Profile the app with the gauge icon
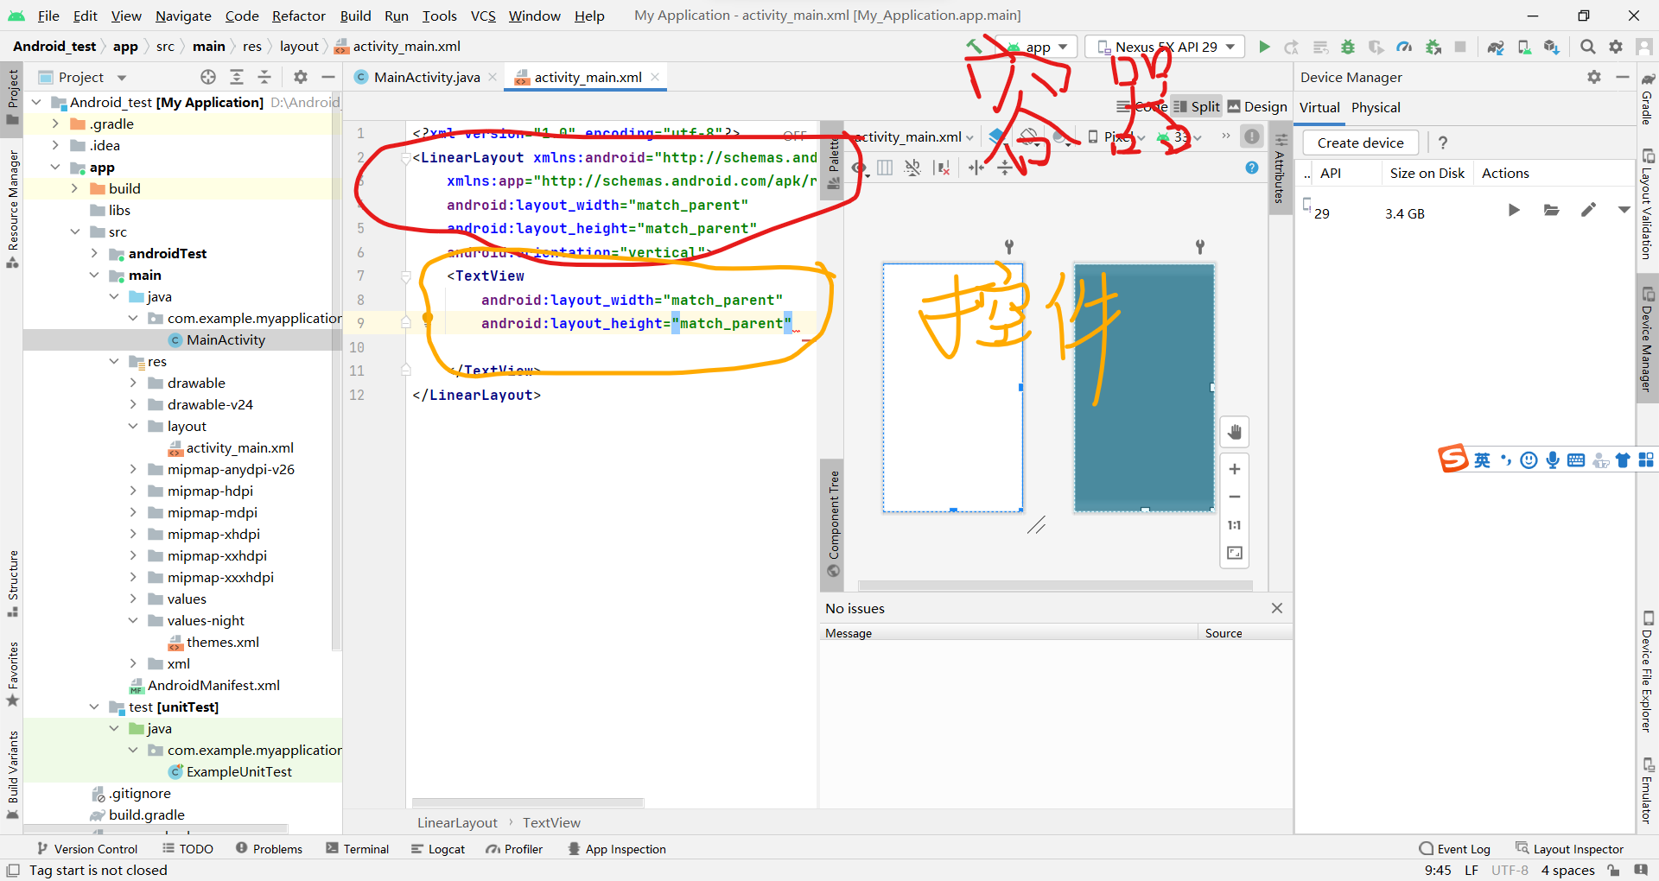The height and width of the screenshot is (881, 1659). [x=1404, y=47]
